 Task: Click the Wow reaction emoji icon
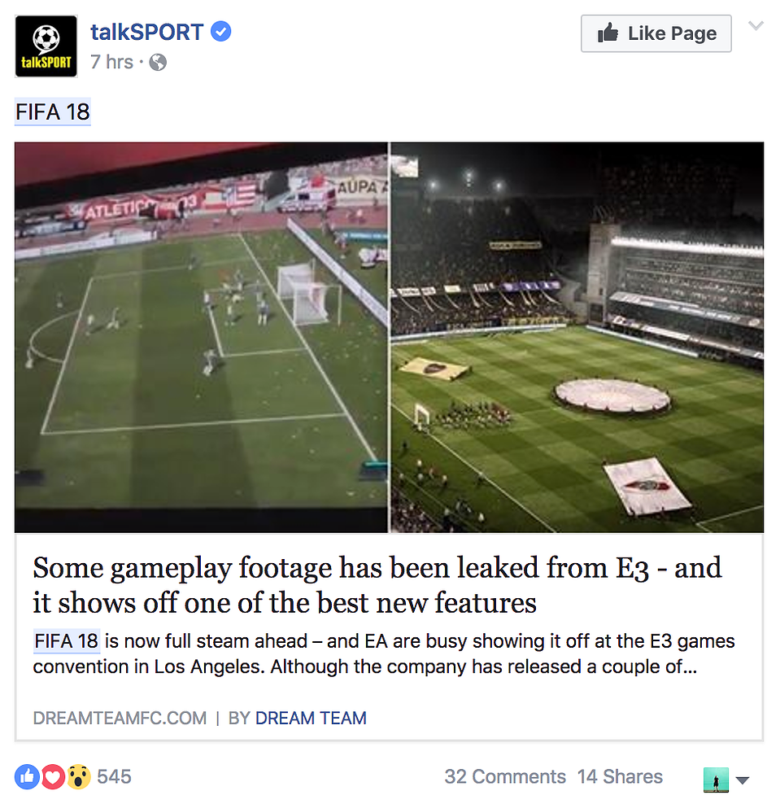(78, 777)
